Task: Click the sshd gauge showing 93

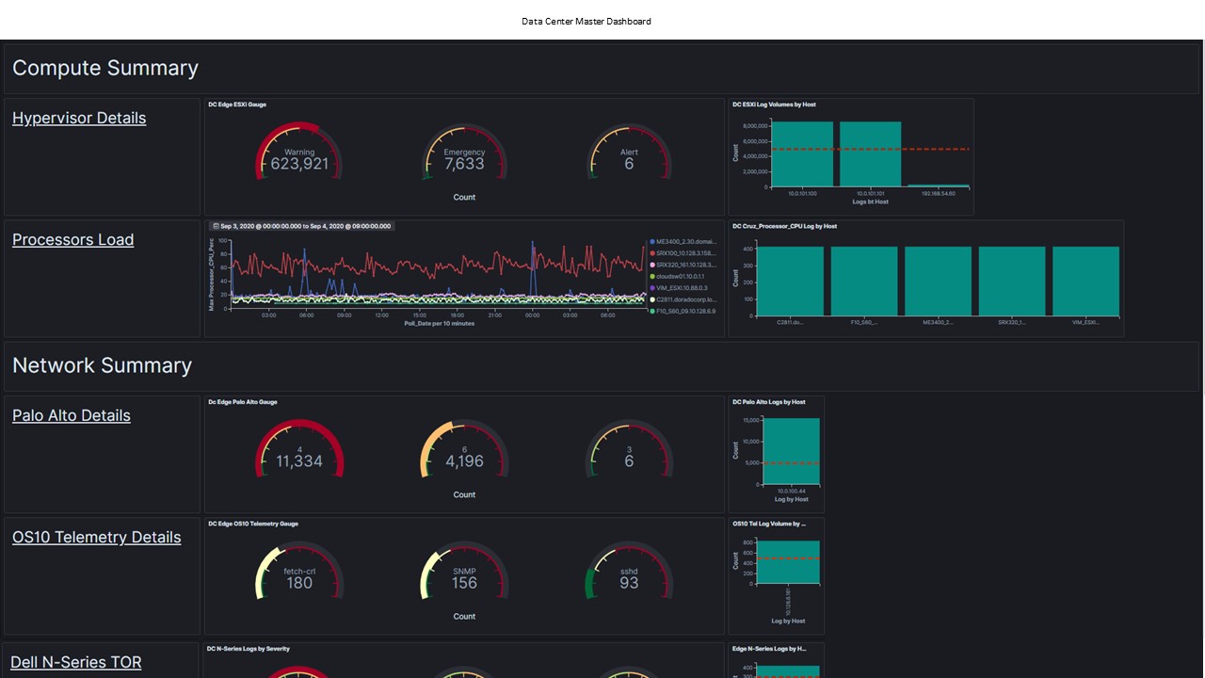Action: click(x=629, y=574)
